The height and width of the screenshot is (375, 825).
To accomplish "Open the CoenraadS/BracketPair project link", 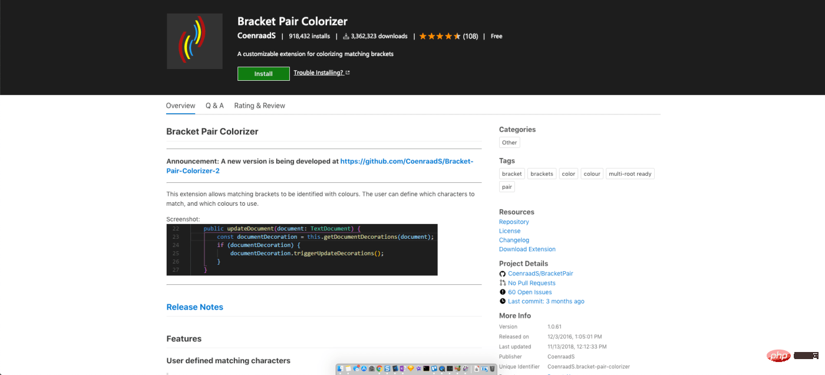I will coord(540,274).
